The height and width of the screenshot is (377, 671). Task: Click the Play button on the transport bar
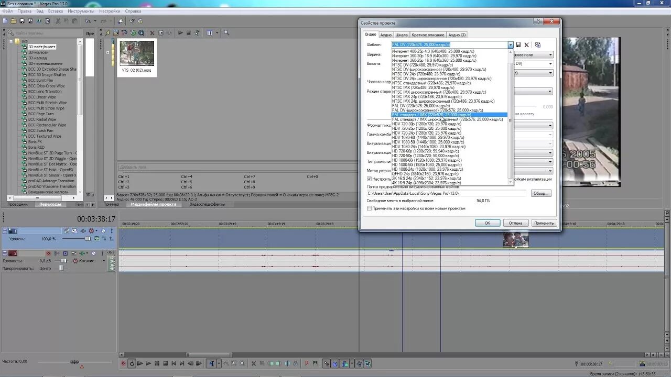[x=148, y=363]
